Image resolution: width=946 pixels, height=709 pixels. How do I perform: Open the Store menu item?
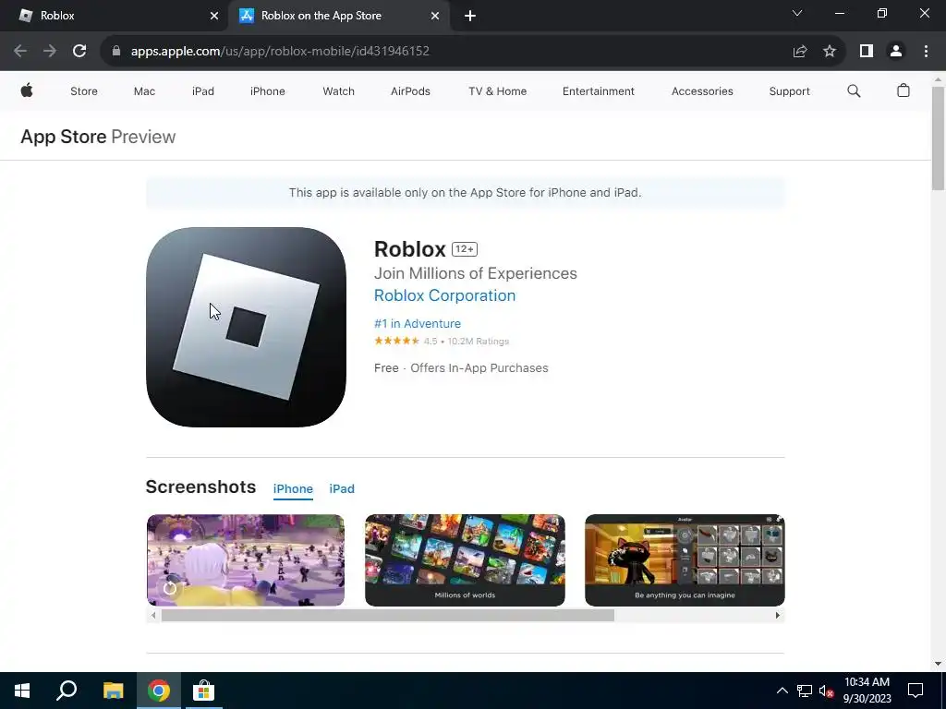click(84, 91)
